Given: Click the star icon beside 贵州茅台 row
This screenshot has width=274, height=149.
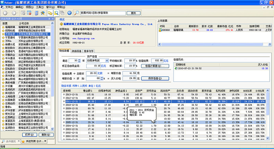Looking at the screenshot, I should click(3, 76).
